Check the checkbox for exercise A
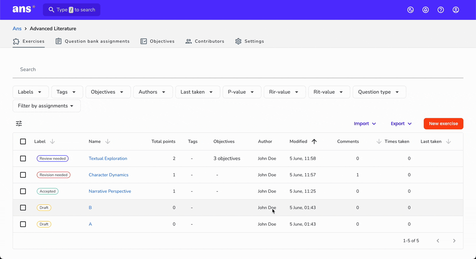 pos(23,224)
